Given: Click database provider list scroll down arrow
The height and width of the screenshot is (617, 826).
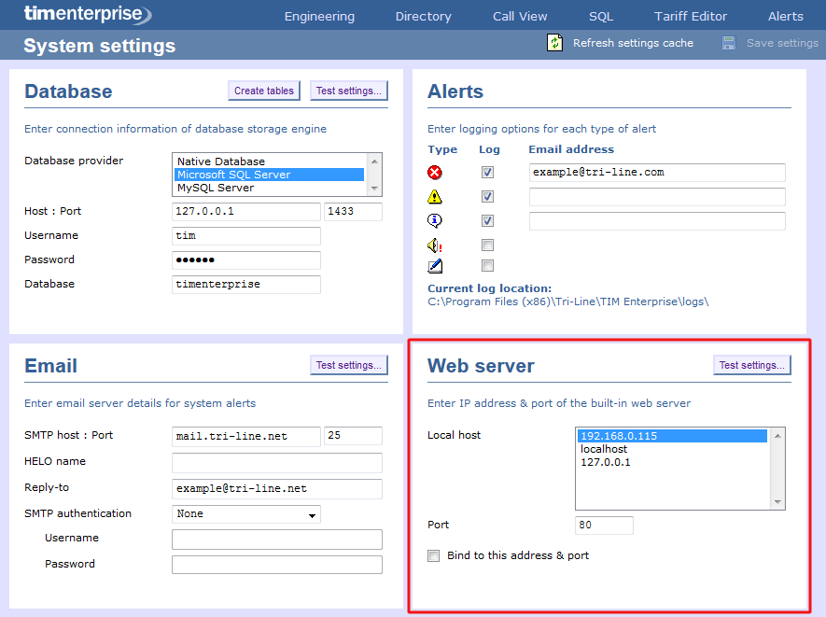Looking at the screenshot, I should (374, 189).
